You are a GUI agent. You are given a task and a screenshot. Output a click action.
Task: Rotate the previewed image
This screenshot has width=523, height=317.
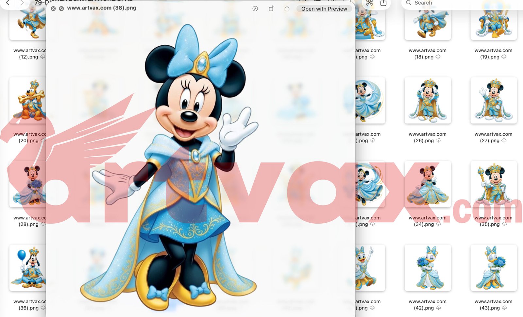click(271, 9)
